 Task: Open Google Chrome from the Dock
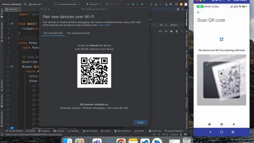121,141
